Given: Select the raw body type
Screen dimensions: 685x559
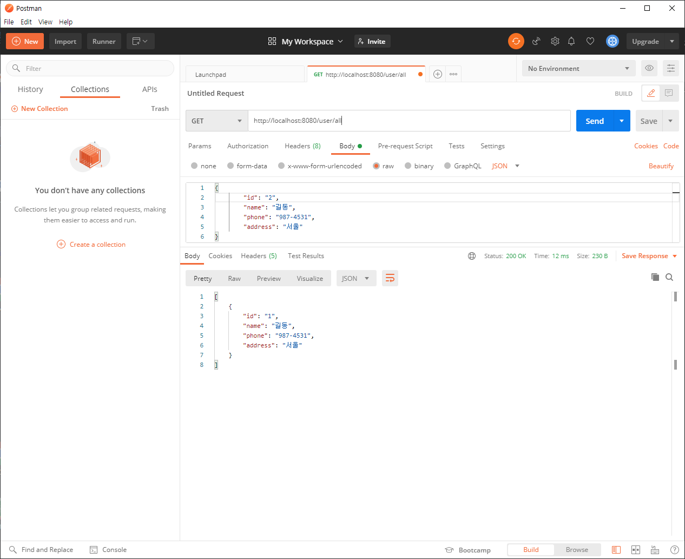Looking at the screenshot, I should pos(384,166).
